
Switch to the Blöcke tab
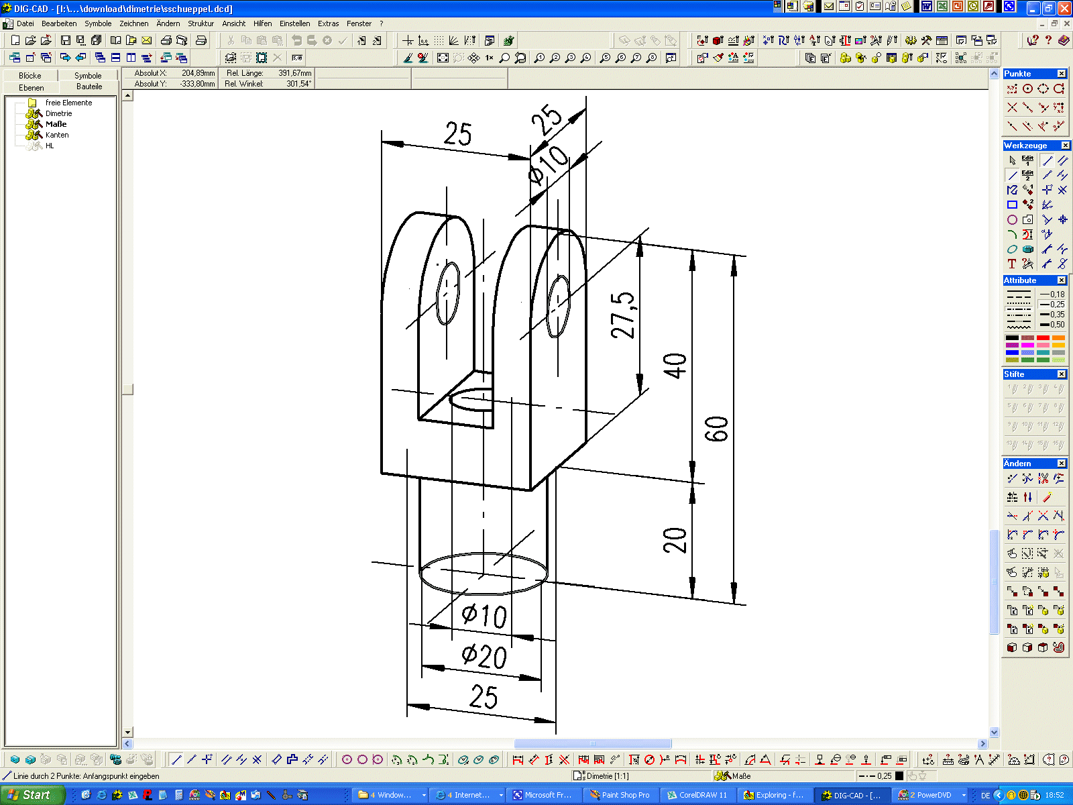(x=30, y=76)
